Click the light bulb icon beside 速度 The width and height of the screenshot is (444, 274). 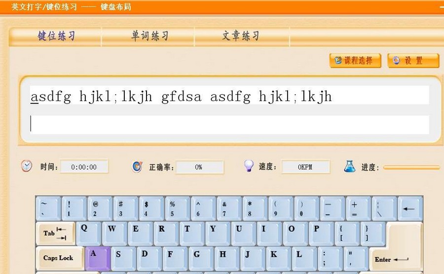[x=249, y=166]
